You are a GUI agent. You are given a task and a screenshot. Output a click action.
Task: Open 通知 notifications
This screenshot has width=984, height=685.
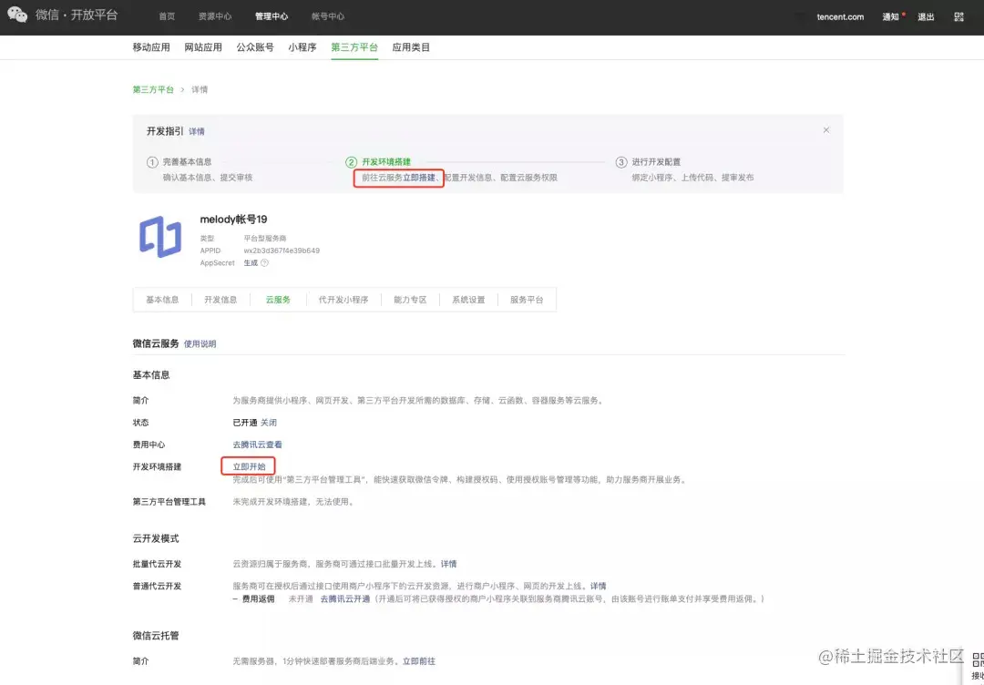pos(890,17)
